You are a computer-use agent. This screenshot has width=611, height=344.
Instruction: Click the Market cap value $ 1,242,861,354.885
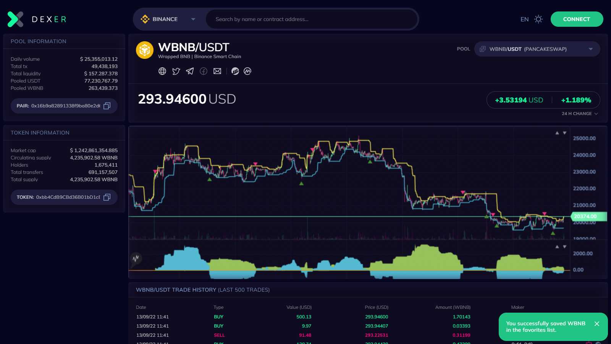pos(94,151)
